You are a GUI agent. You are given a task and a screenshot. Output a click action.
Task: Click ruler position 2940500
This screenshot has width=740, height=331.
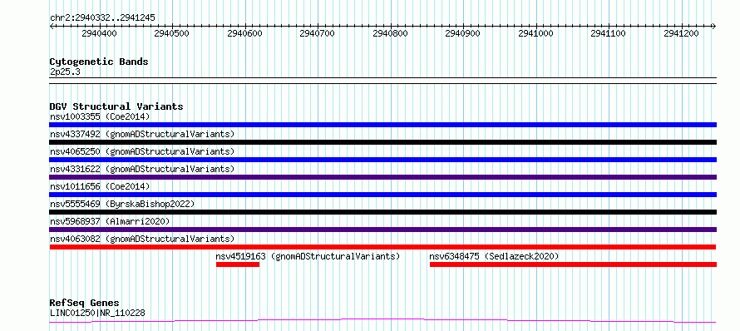[x=172, y=33]
